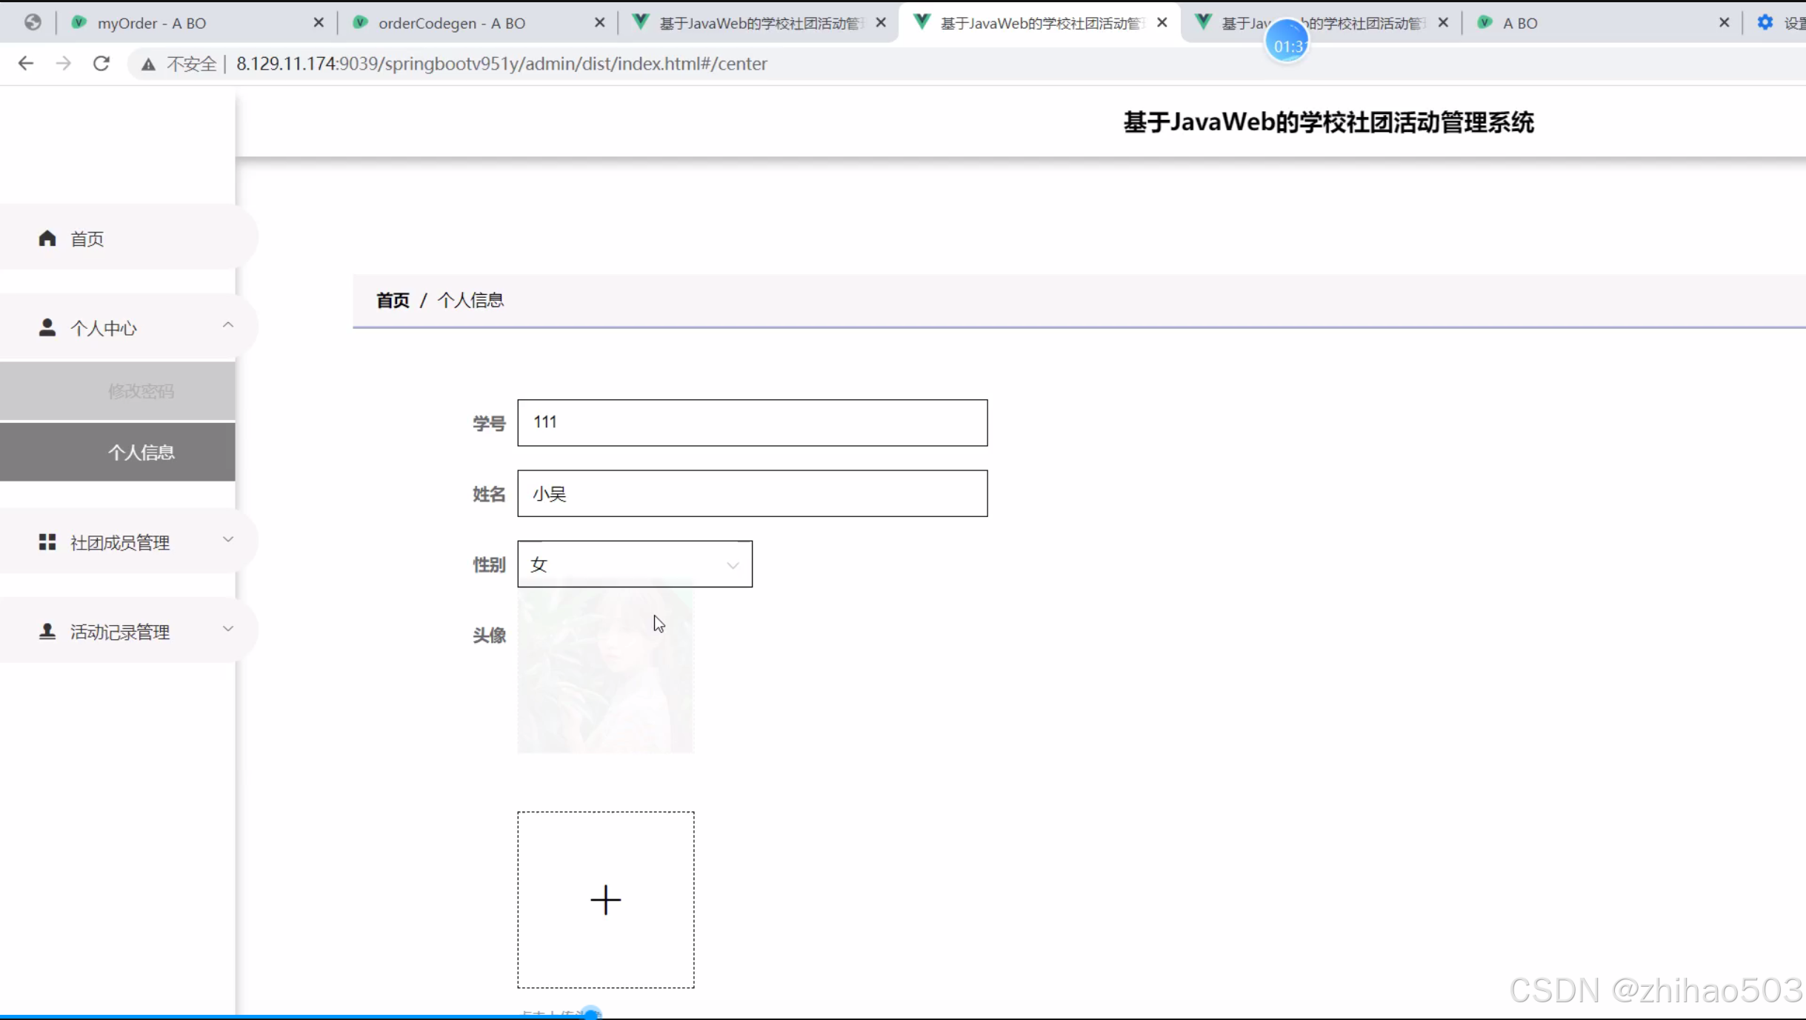1806x1020 pixels.
Task: Click the 首页 breadcrumb link
Action: [393, 300]
